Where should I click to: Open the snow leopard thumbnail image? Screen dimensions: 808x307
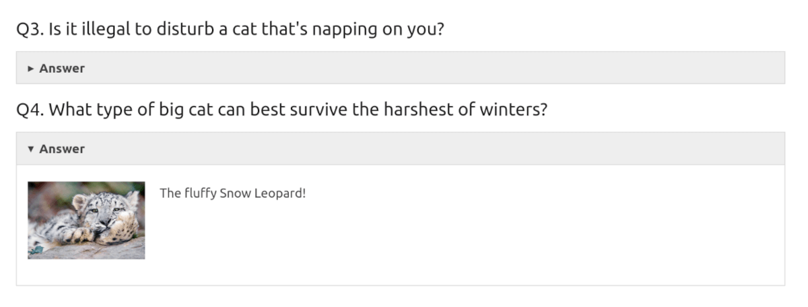tap(86, 220)
